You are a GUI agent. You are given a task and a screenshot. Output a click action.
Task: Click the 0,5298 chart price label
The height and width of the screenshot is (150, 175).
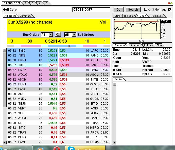click(166, 21)
